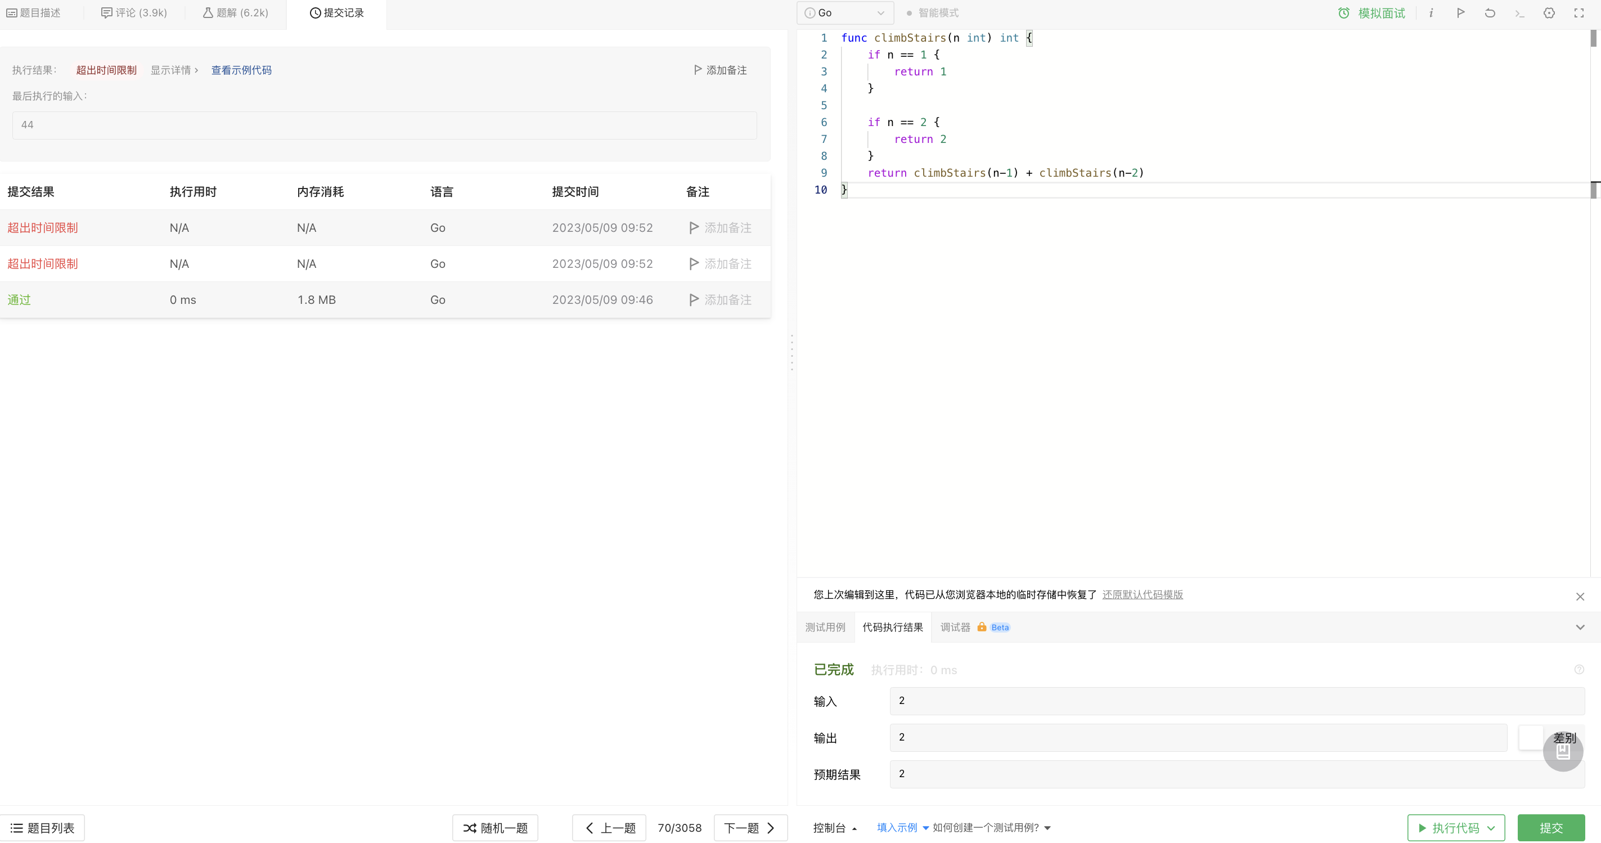This screenshot has width=1601, height=843.
Task: Click the reset code icon in editor toolbar
Action: [x=1490, y=13]
